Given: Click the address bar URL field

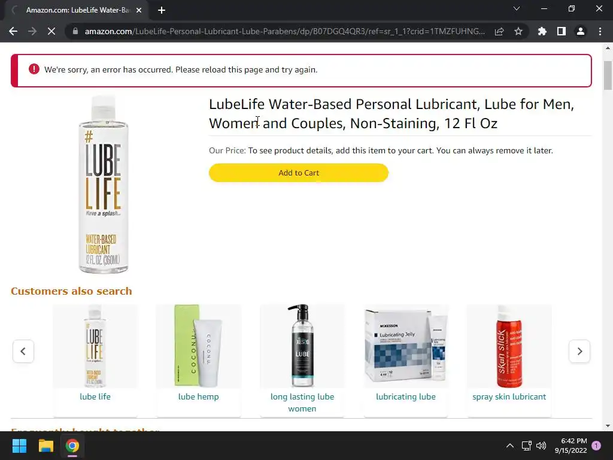Looking at the screenshot, I should [x=284, y=31].
